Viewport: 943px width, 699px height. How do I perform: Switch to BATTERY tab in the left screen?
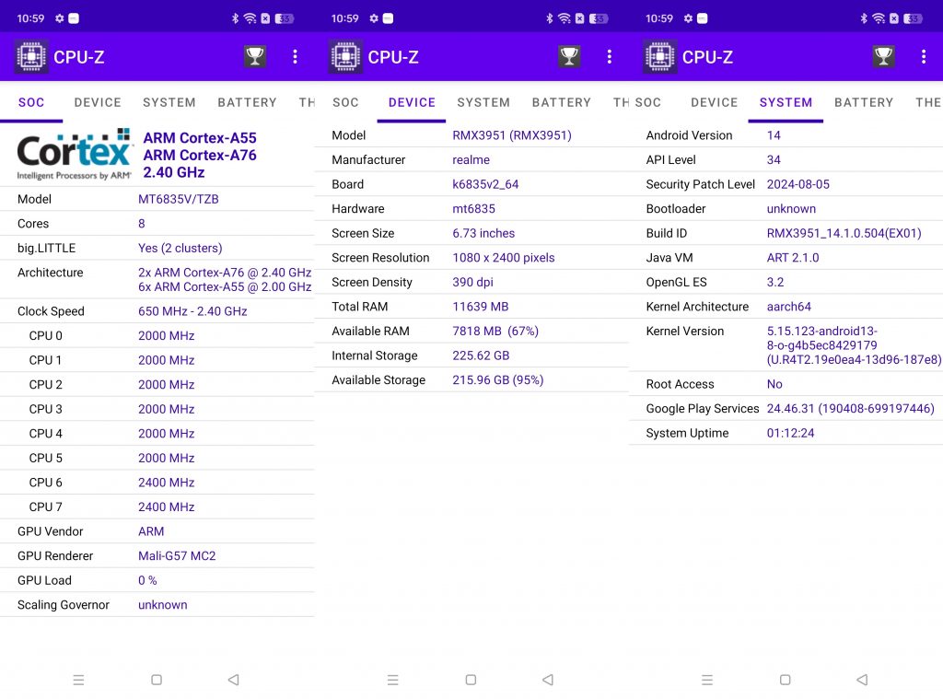(247, 102)
